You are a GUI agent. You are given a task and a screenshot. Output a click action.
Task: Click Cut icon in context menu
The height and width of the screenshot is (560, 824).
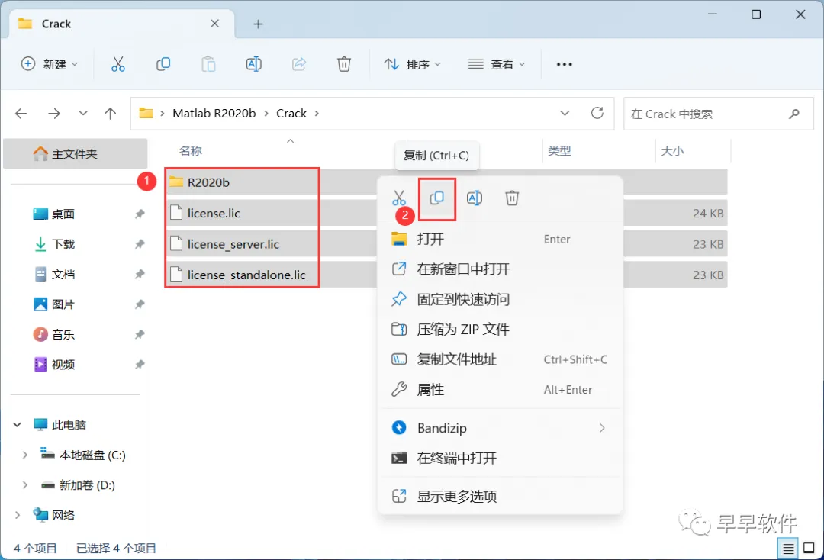(x=399, y=198)
